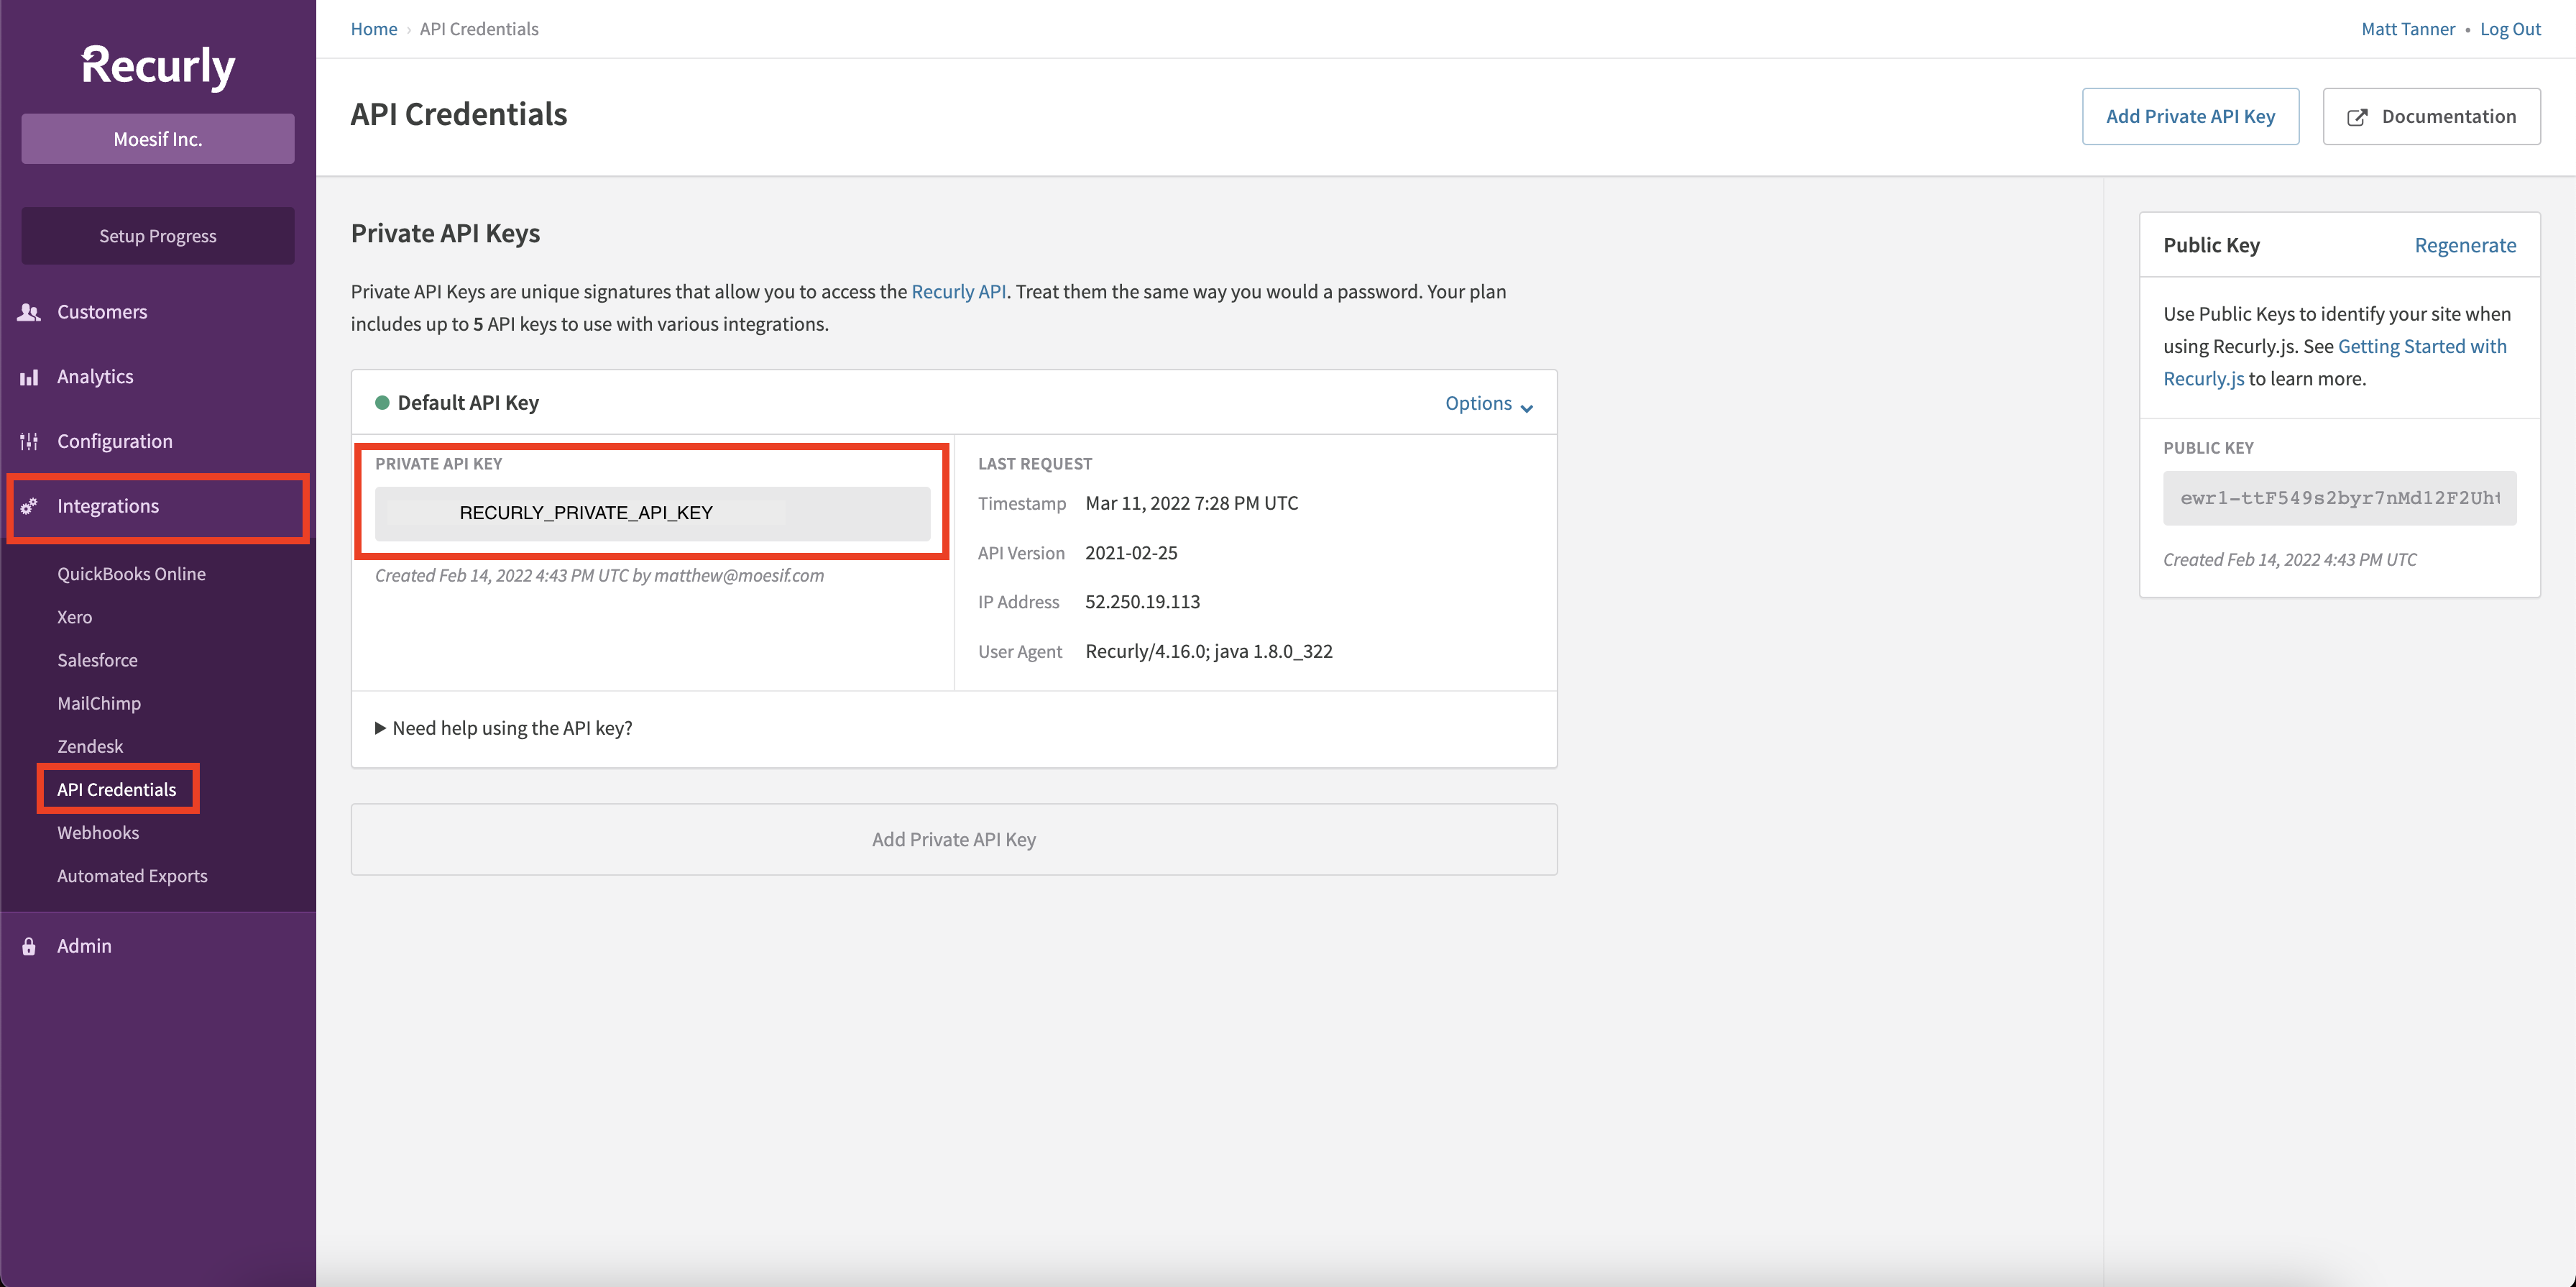Click the Admin lock icon
This screenshot has height=1287, width=2576.
point(28,945)
